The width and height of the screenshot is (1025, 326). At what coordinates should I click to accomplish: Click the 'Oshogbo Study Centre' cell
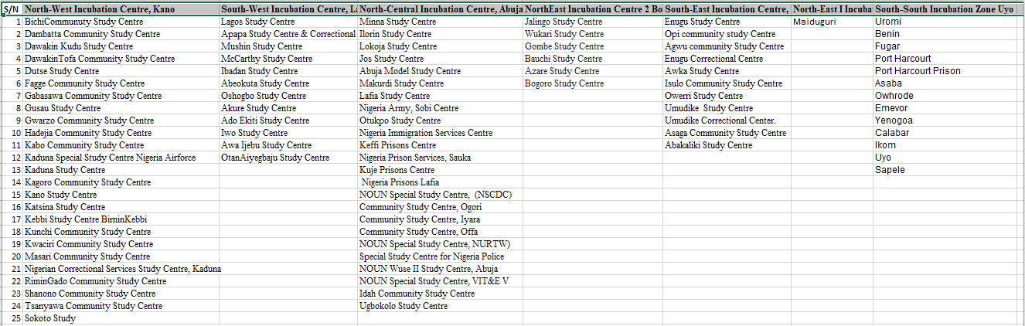[288, 96]
